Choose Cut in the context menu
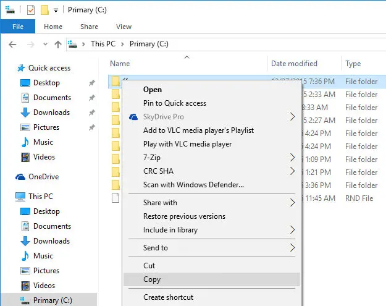This screenshot has height=306, width=386. point(211,266)
